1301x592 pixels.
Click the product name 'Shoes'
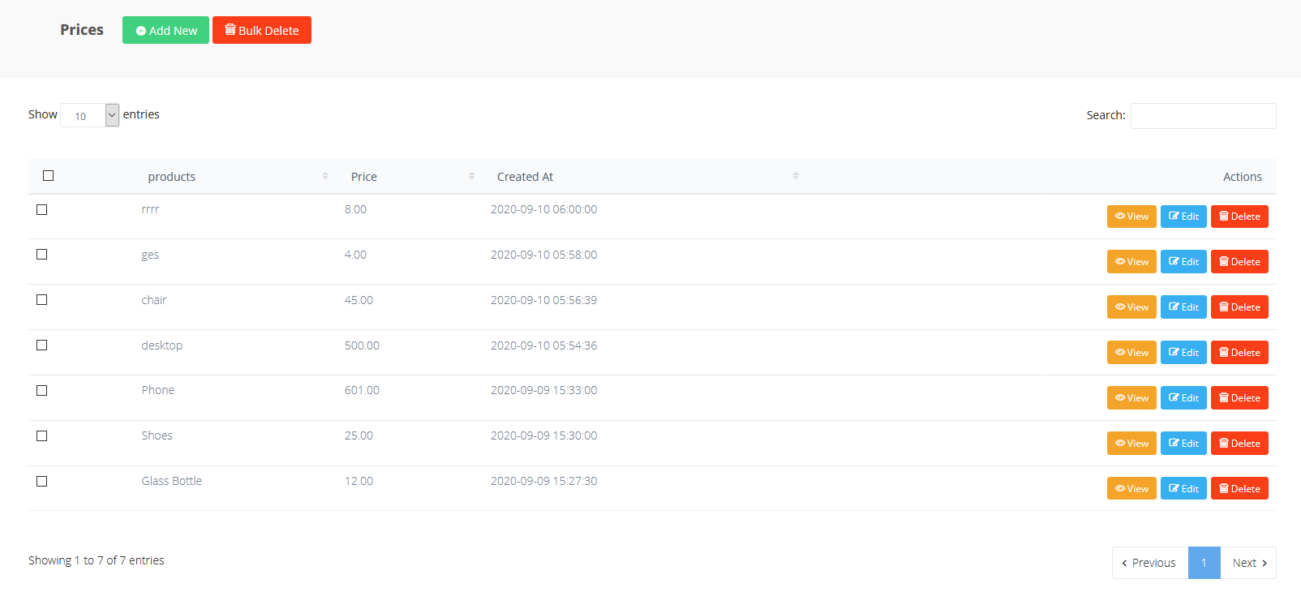(x=157, y=435)
